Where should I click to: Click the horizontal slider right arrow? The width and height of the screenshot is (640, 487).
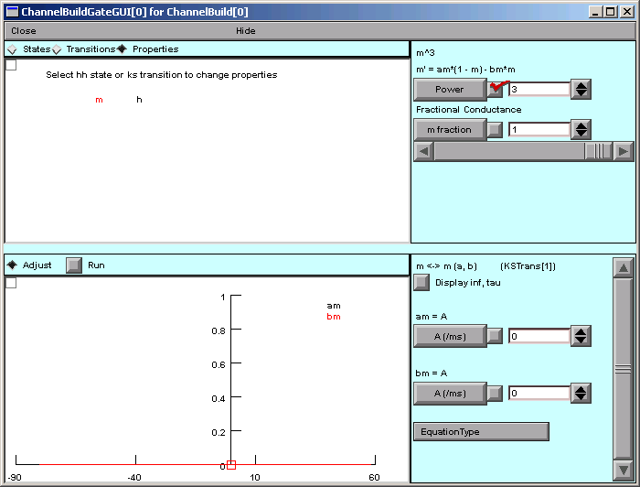pyautogui.click(x=623, y=151)
